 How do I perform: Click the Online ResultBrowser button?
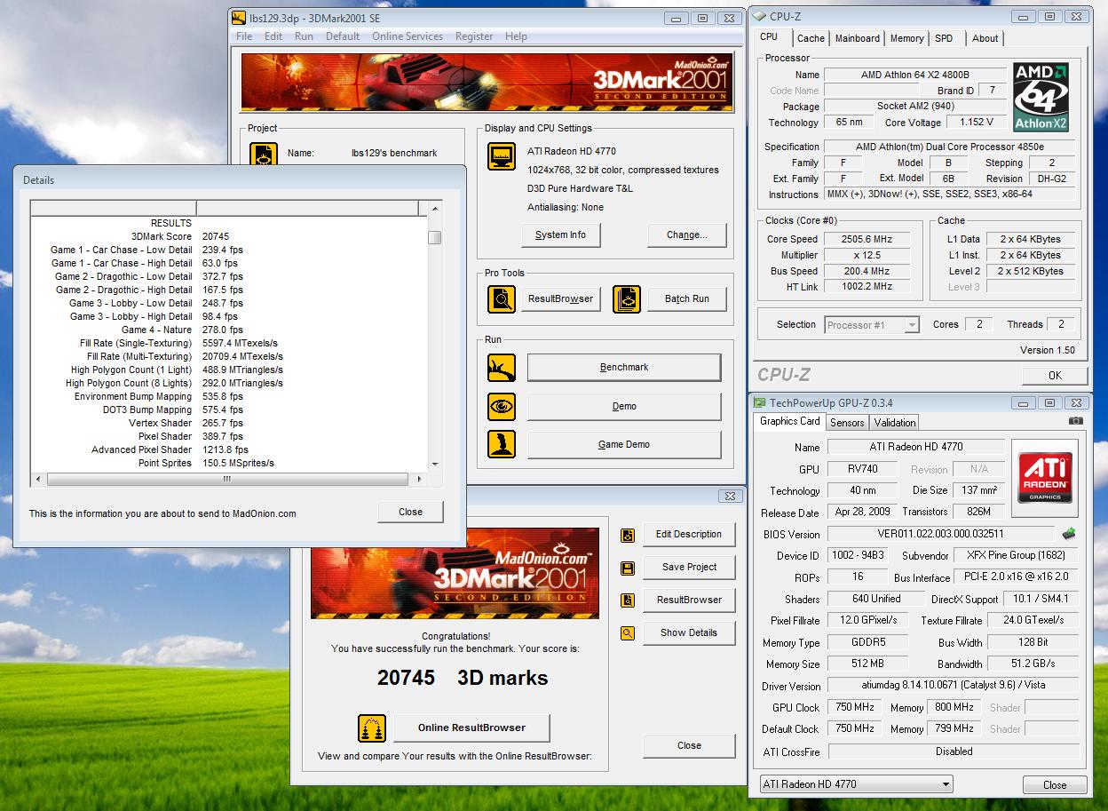[x=471, y=728]
